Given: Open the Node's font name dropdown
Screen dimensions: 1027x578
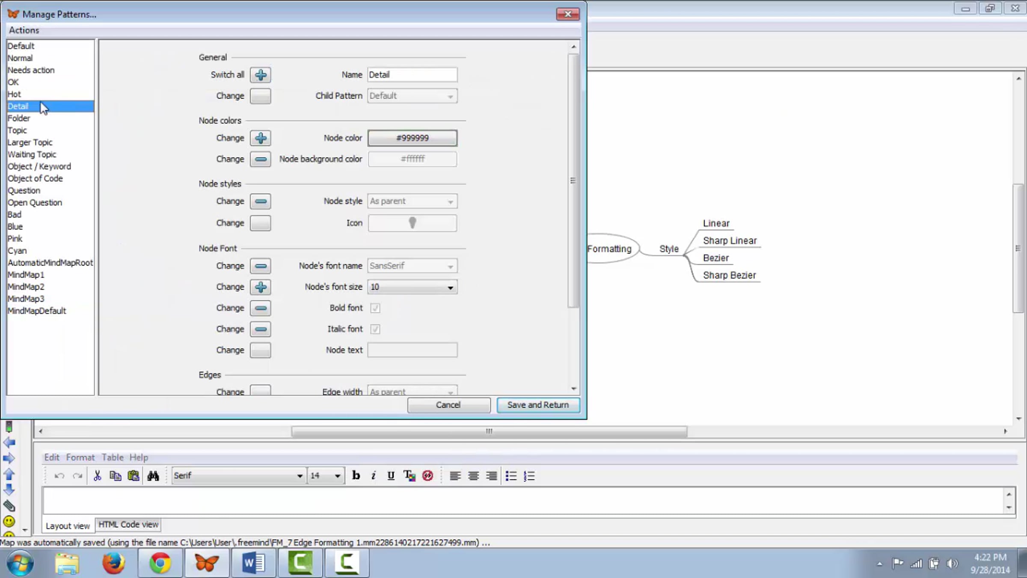Looking at the screenshot, I should click(412, 266).
